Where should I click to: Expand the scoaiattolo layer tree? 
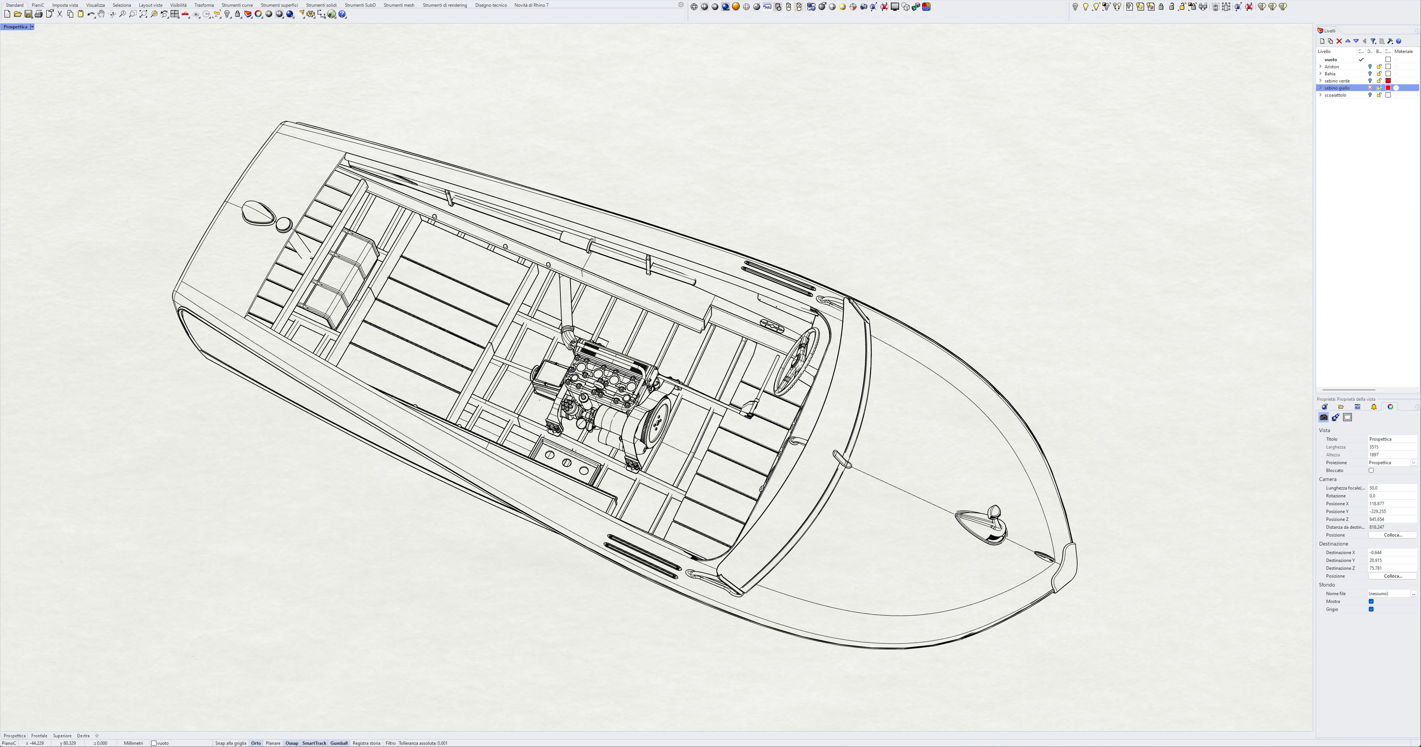coord(1320,95)
